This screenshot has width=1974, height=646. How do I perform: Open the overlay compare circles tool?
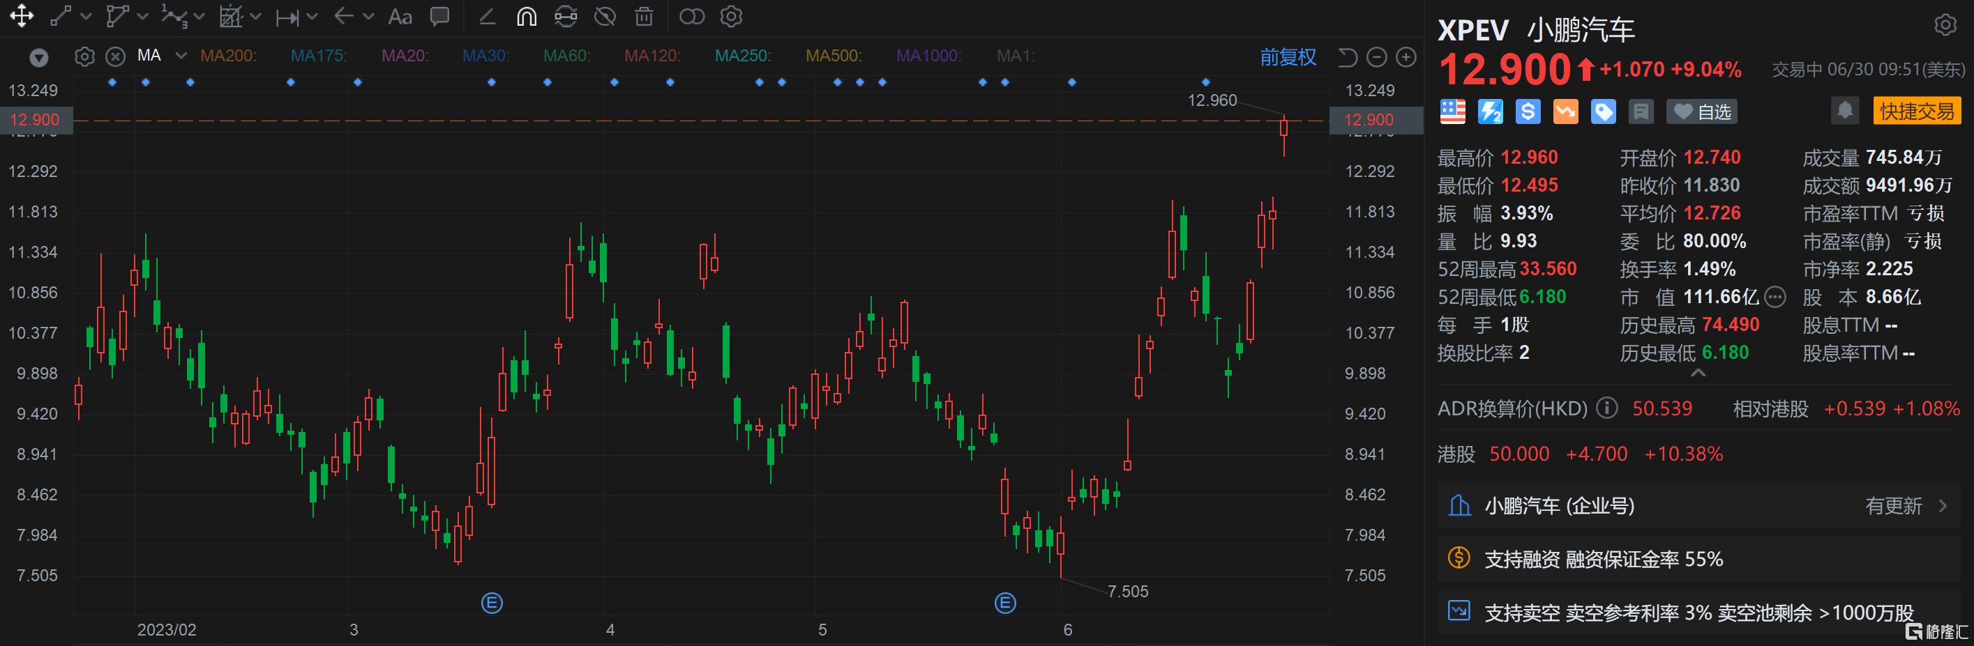[692, 16]
